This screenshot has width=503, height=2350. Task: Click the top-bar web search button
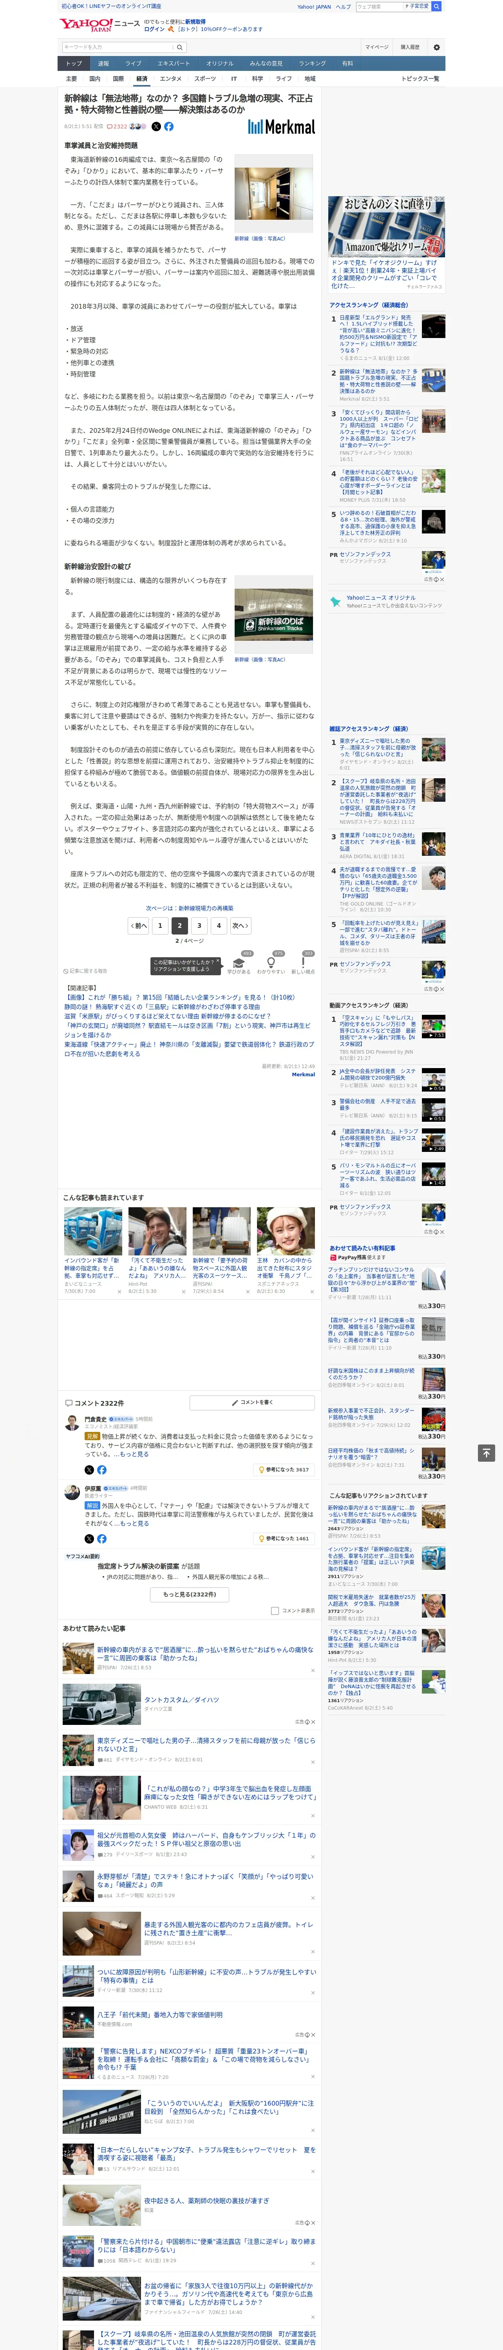(x=436, y=6)
